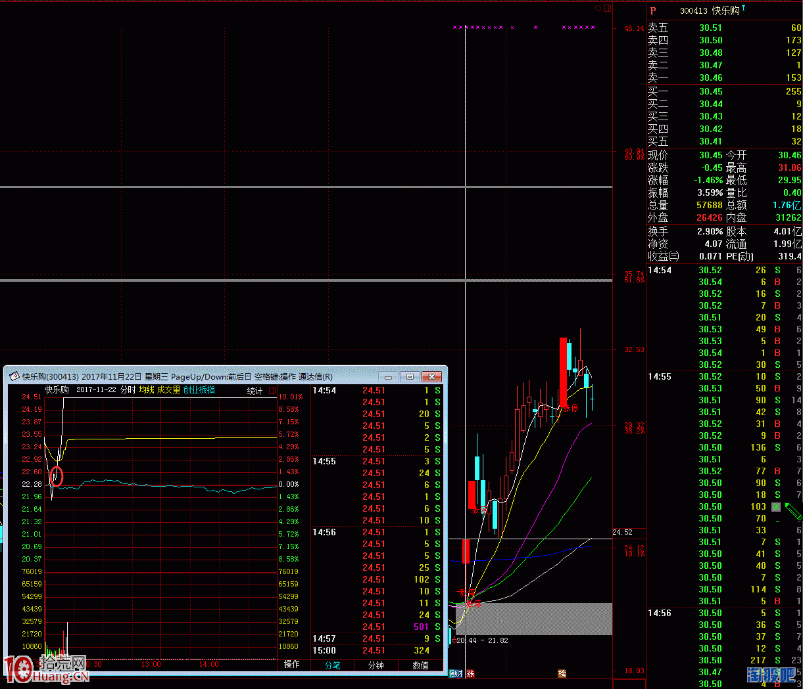Click the 换手 value 2.90%

(710, 231)
